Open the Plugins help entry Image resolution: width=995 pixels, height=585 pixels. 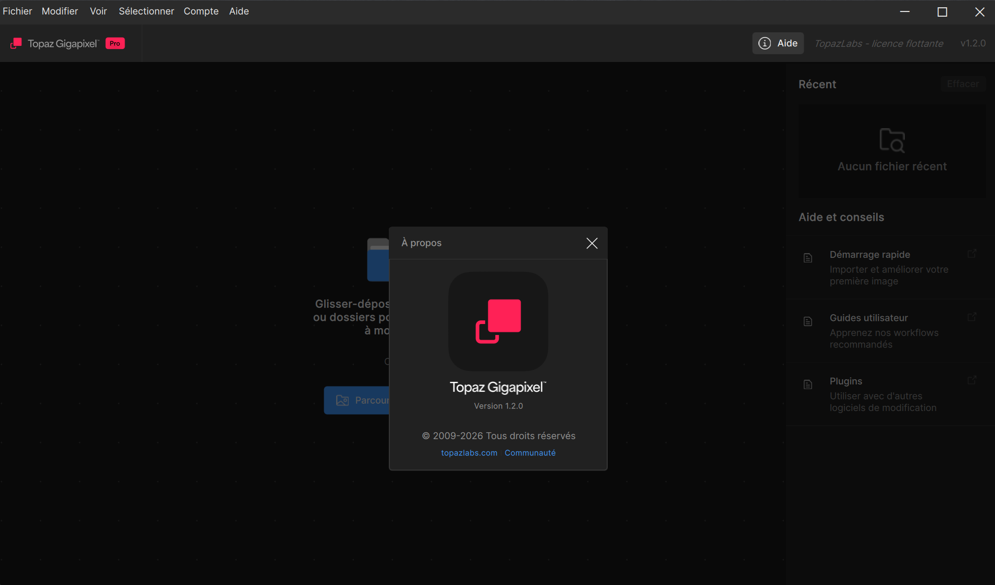coord(891,394)
